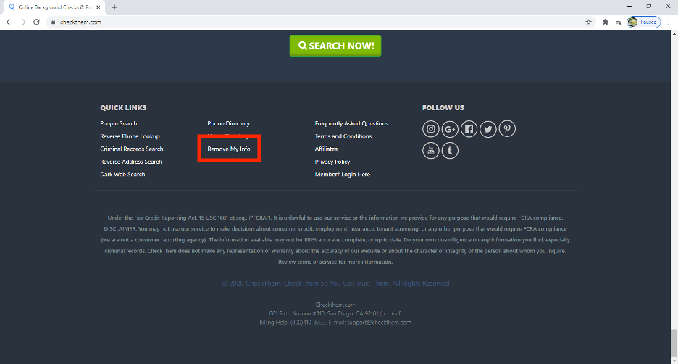
Task: Minimize the Chrome window
Action: pos(629,6)
